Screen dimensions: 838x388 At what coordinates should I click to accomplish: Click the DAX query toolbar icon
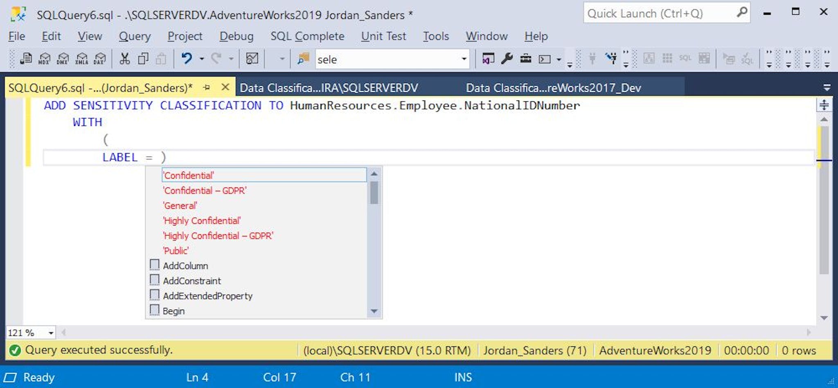coord(99,59)
